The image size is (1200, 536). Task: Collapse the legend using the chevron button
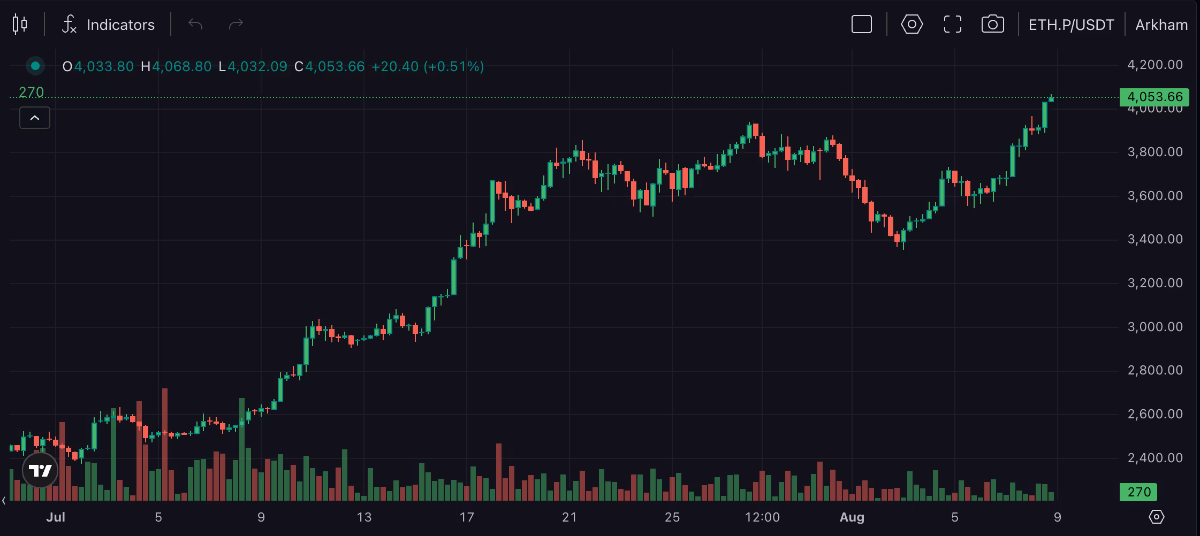tap(34, 118)
